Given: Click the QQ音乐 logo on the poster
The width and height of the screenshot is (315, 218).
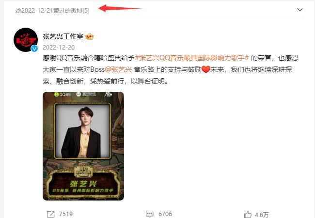Looking at the screenshot, I should 63,94.
